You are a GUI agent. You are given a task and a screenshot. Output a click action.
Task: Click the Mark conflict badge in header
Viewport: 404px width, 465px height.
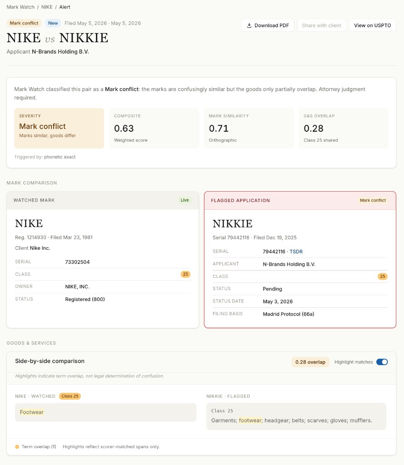tap(24, 23)
